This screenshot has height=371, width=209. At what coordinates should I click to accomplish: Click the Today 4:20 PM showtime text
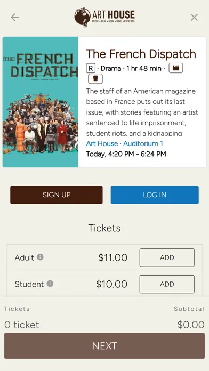pyautogui.click(x=126, y=154)
